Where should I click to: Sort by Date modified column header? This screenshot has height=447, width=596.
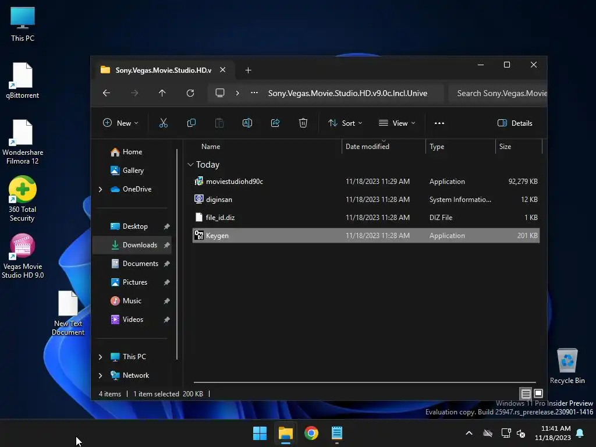point(367,147)
